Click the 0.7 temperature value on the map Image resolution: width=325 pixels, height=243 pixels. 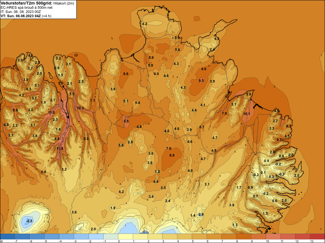click(x=255, y=196)
